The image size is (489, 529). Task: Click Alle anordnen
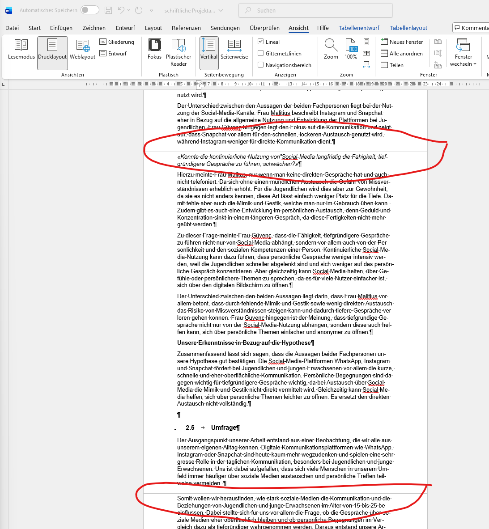(x=402, y=53)
